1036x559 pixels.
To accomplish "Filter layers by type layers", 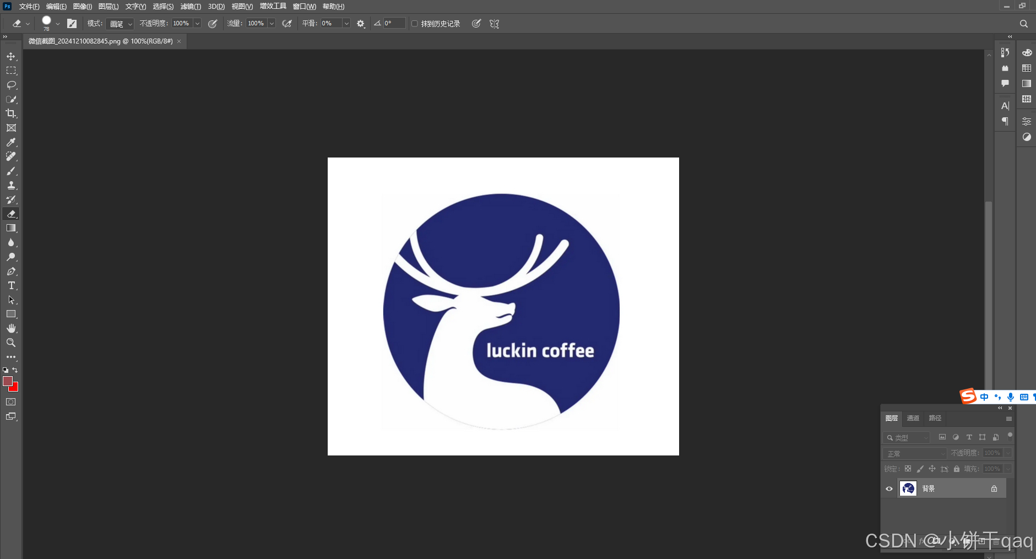I will coord(969,437).
